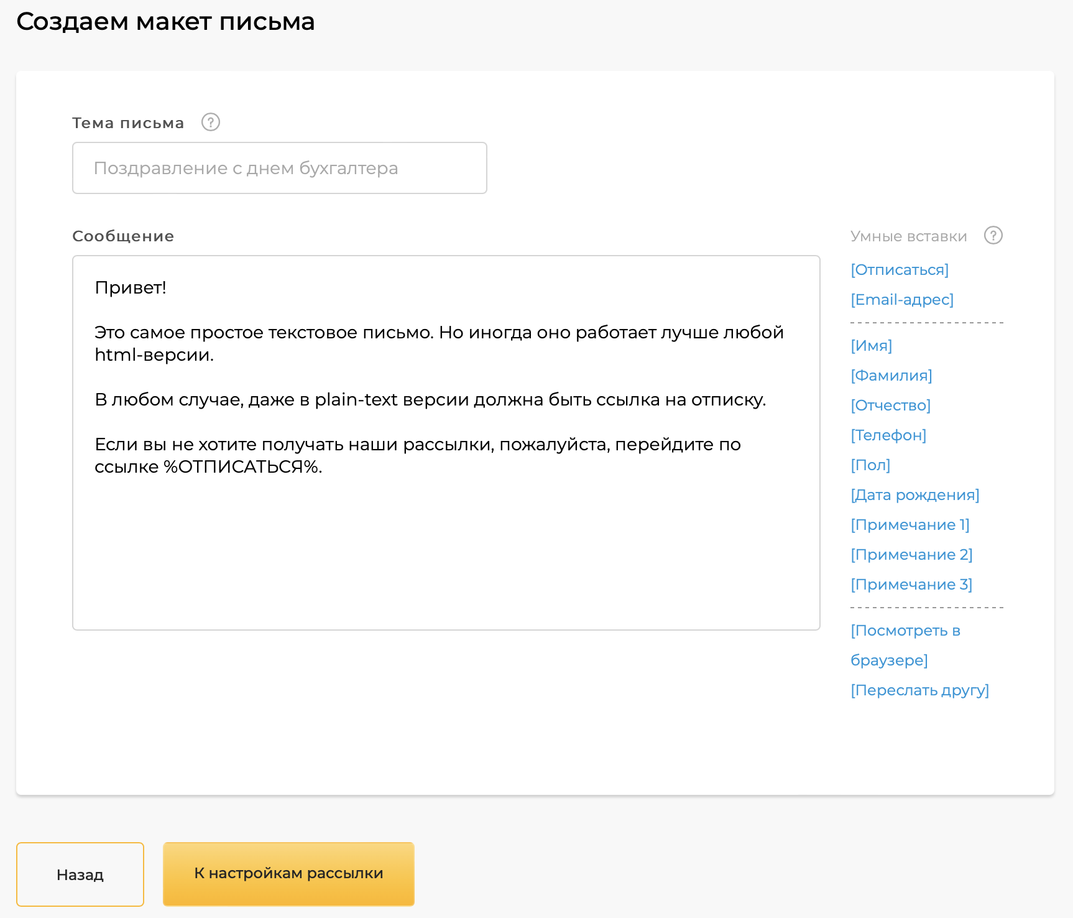This screenshot has height=918, width=1073.
Task: Insert the [Примечание 3] smart insert
Action: [x=911, y=584]
